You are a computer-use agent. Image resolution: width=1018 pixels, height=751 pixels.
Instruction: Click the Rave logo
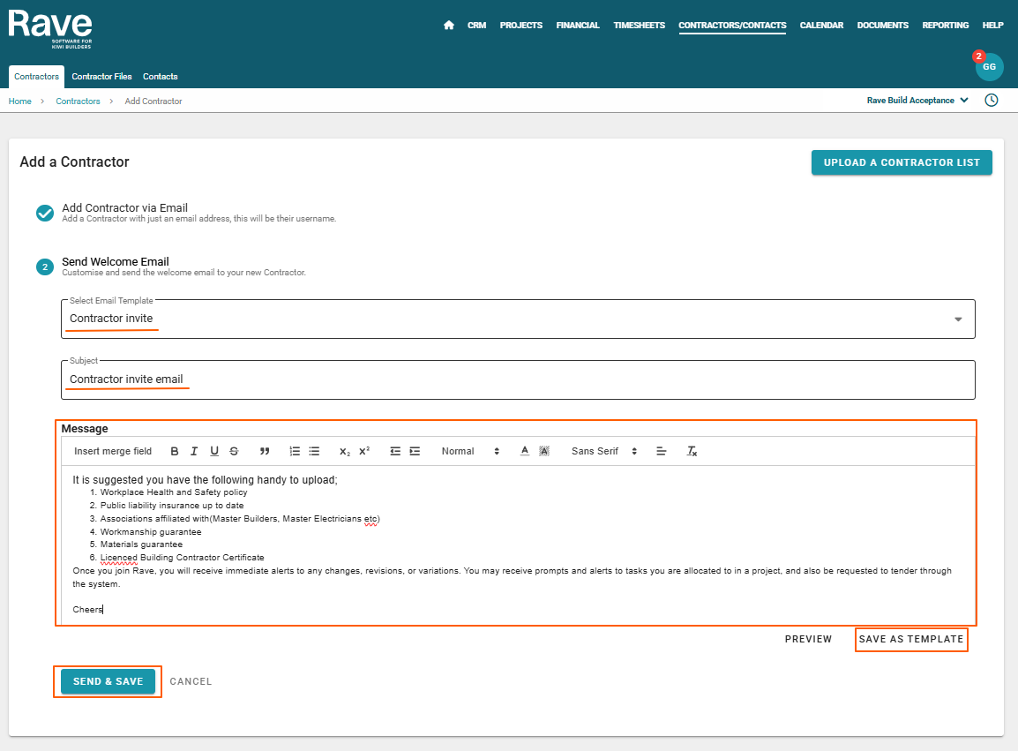pyautogui.click(x=50, y=28)
